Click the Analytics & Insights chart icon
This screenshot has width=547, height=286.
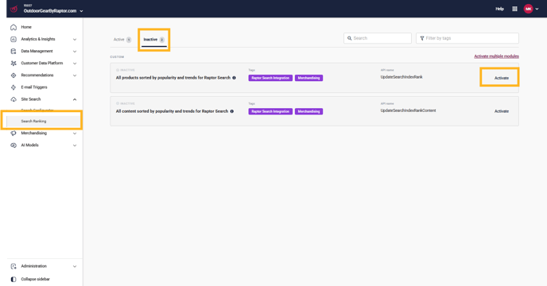point(14,39)
